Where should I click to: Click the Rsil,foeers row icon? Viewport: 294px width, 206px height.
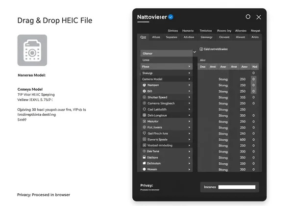tap(144, 127)
